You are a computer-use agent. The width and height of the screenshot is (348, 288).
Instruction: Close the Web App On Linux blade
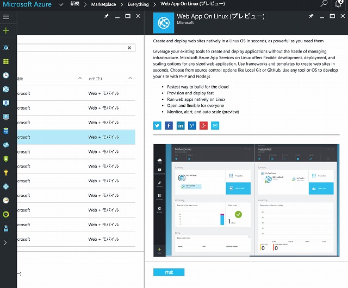(x=343, y=16)
